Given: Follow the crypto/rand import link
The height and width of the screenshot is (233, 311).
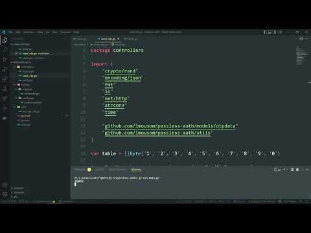Looking at the screenshot, I should pyautogui.click(x=120, y=71).
